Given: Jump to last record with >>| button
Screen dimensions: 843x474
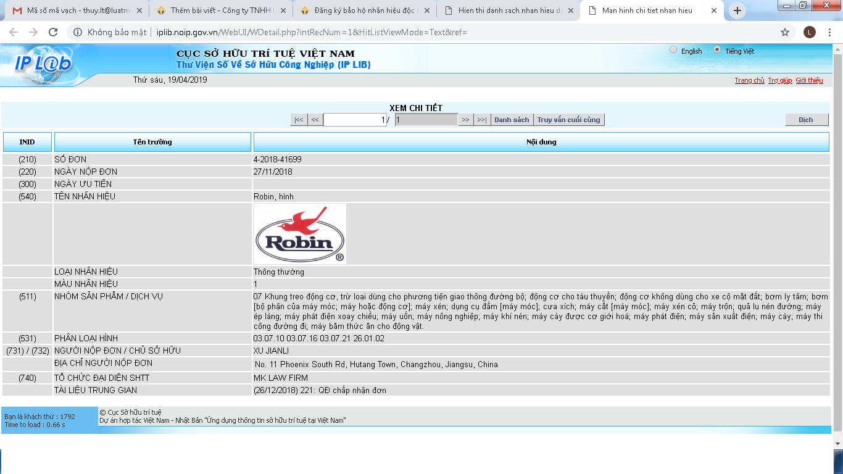Looking at the screenshot, I should [x=482, y=120].
